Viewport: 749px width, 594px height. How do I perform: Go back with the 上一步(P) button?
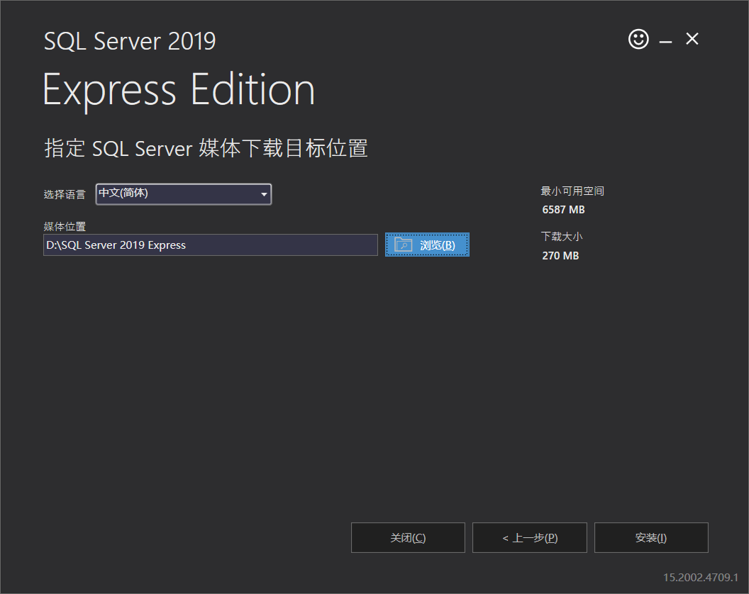pyautogui.click(x=530, y=538)
